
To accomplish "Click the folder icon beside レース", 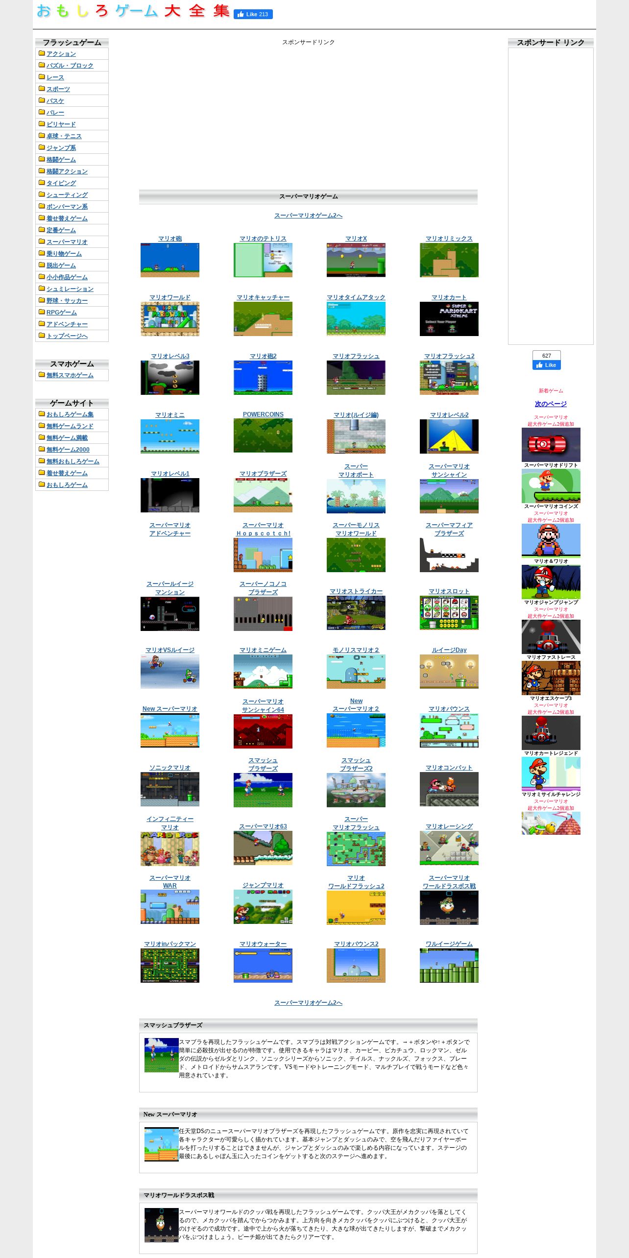I will (x=42, y=77).
